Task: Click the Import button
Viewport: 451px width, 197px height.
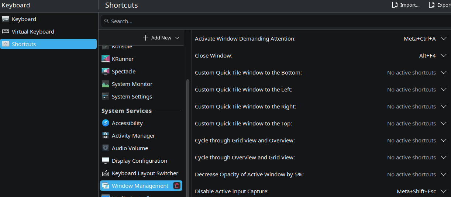Action: 406,5
